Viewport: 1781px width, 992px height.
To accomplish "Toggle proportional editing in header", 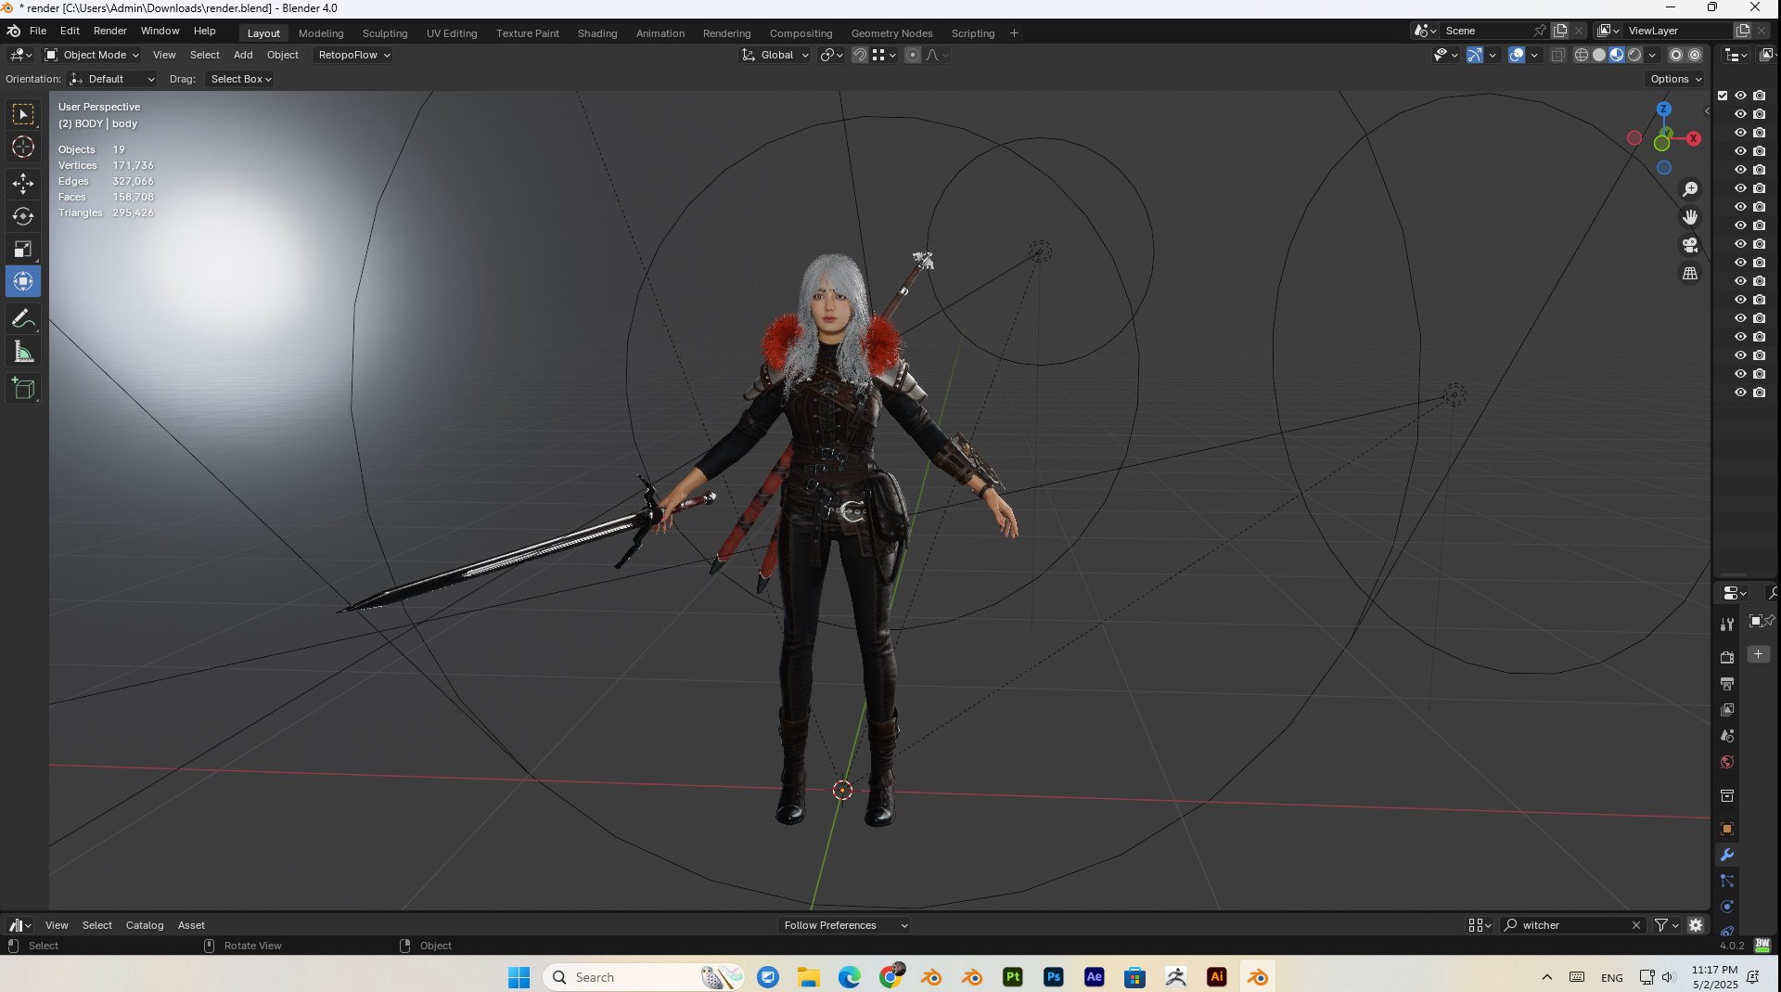I will 913,56.
